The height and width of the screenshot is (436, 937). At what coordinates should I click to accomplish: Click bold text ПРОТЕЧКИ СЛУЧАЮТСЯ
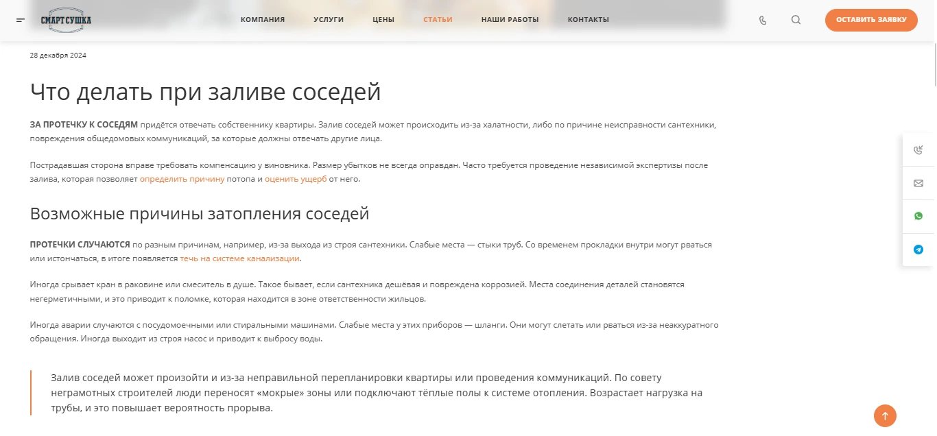(x=80, y=244)
